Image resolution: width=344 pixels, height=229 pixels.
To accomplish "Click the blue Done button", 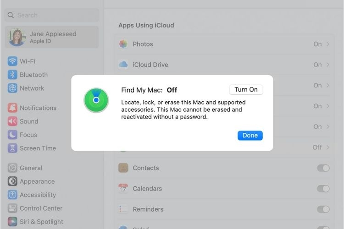I will (250, 136).
